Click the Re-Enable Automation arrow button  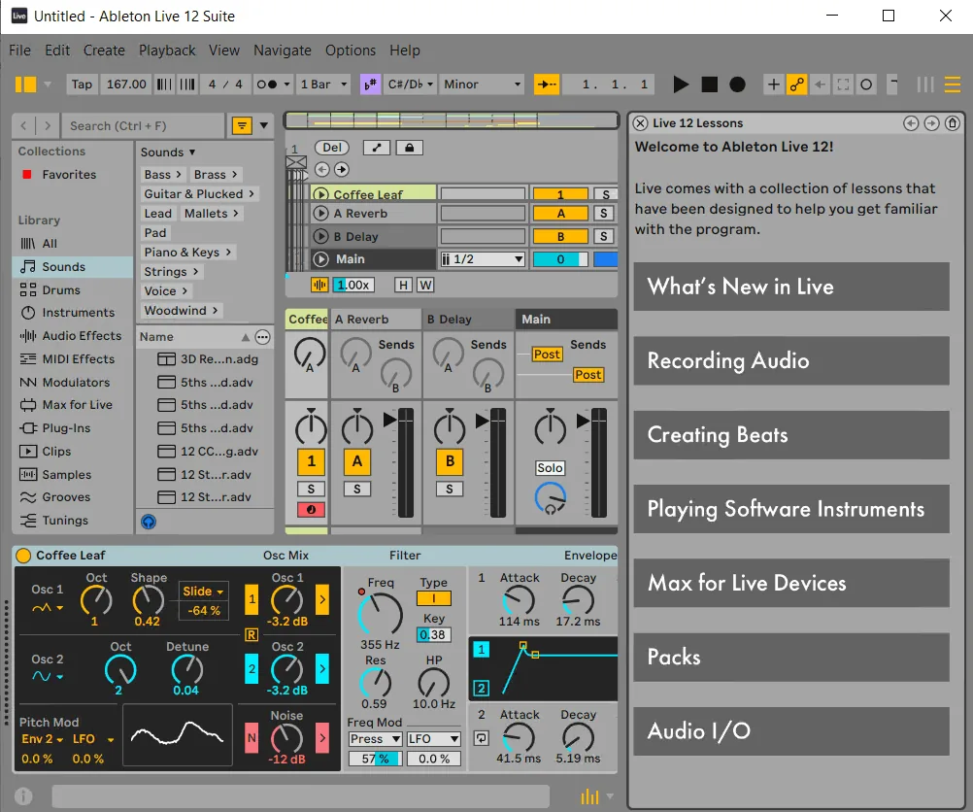pos(821,85)
